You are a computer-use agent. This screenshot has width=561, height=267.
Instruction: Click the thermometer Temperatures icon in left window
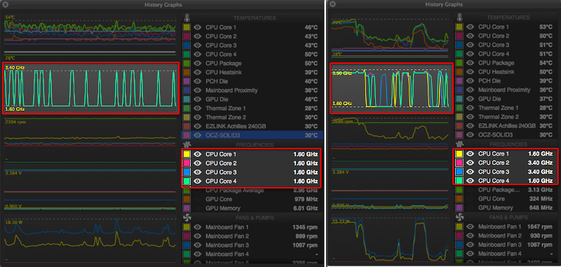(187, 18)
